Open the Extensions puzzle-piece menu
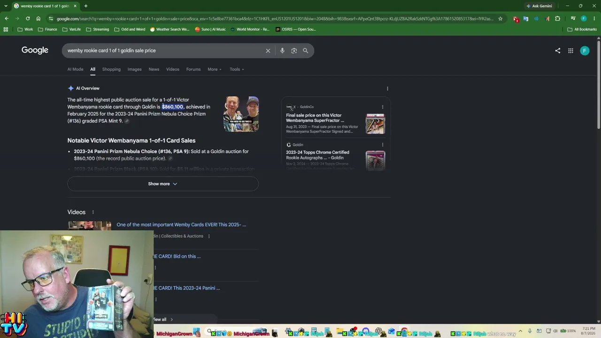The image size is (601, 338). (x=558, y=19)
